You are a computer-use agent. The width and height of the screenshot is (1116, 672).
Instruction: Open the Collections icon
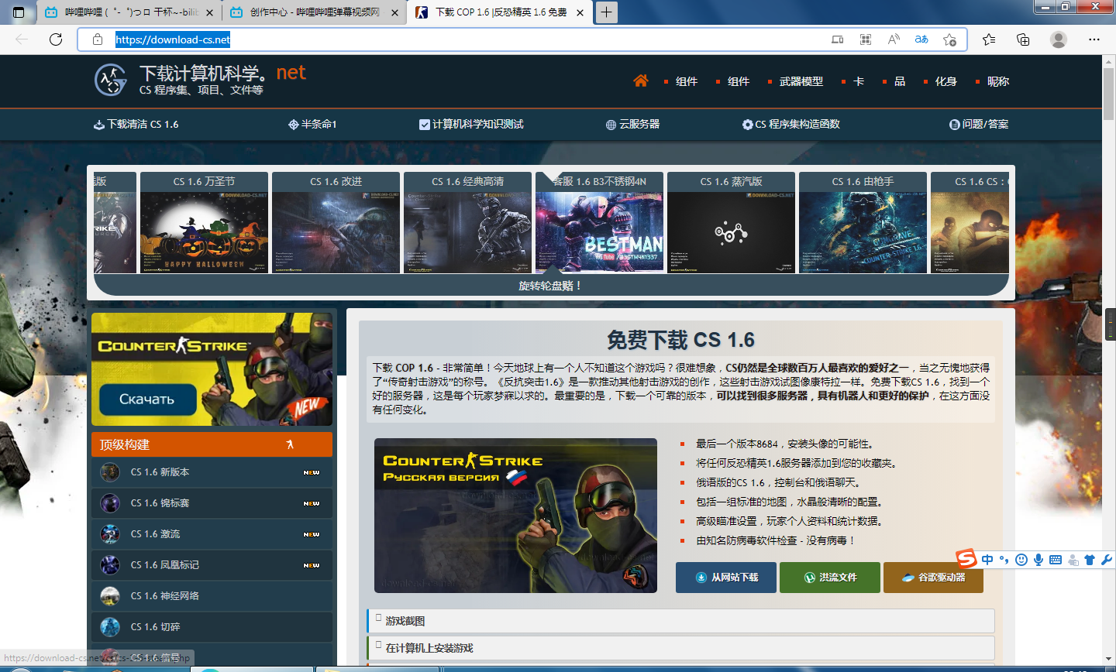tap(1023, 39)
